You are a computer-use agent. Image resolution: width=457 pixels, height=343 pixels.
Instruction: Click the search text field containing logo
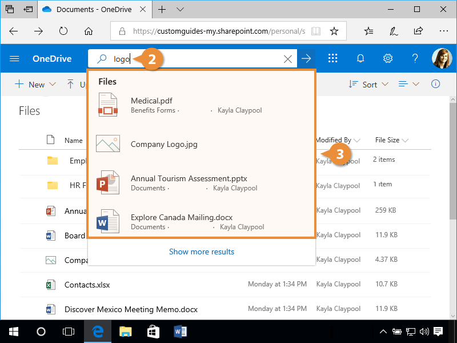(x=193, y=59)
